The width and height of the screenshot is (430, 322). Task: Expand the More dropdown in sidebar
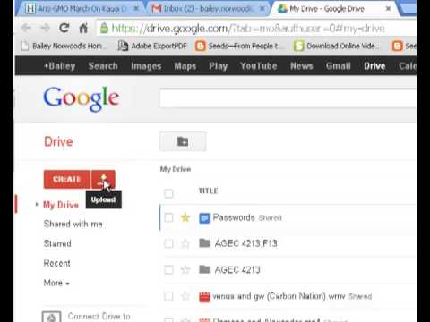coord(56,283)
